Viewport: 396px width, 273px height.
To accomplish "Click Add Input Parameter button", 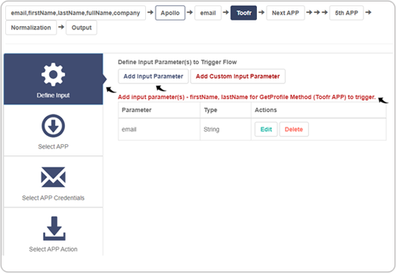I will 153,76.
